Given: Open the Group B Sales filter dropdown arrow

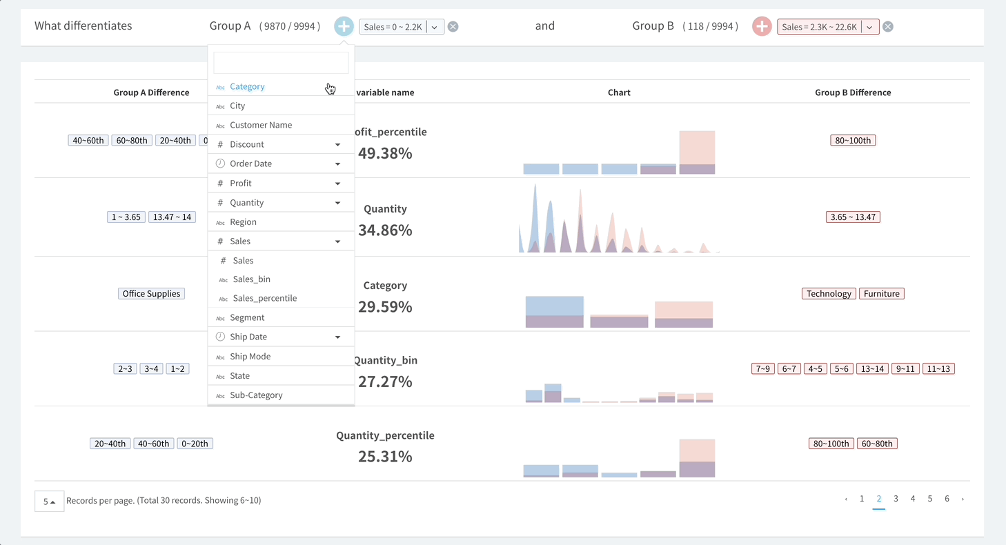Looking at the screenshot, I should point(869,27).
